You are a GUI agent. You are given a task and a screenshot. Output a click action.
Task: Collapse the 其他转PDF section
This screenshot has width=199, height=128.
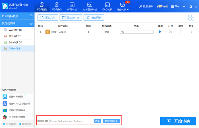pos(17,23)
